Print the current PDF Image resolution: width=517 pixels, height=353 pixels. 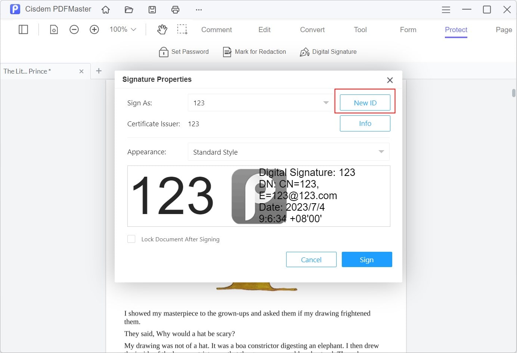tap(175, 9)
